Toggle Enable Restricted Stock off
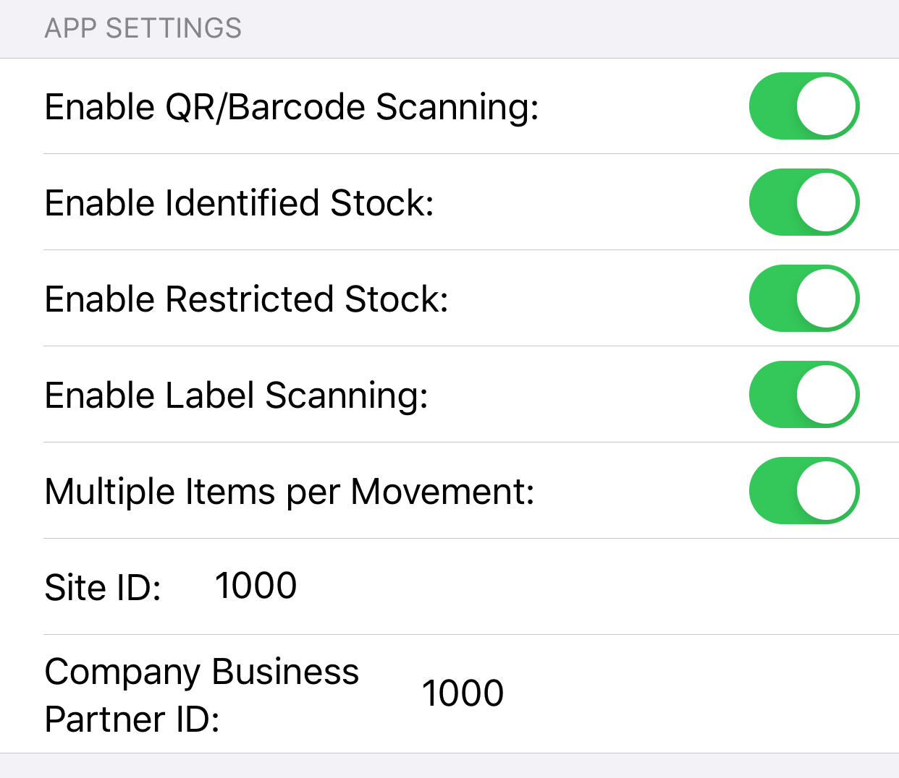Viewport: 899px width, 778px height. tap(803, 299)
